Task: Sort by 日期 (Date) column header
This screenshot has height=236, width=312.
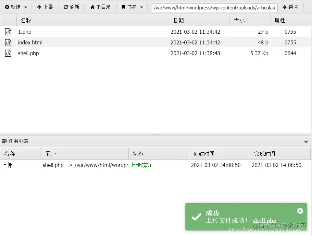Action: pyautogui.click(x=199, y=20)
